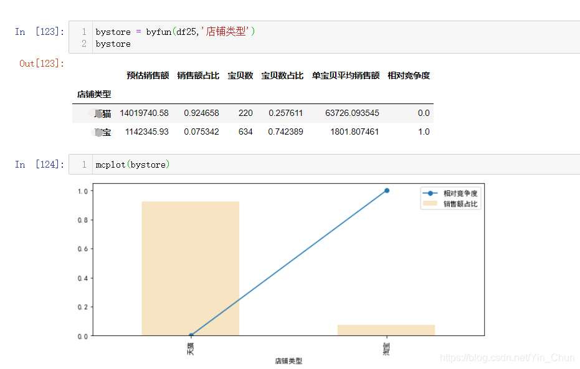Click the tall 销售额占比 bar in chart
Viewport: 580px width, 369px height.
(x=191, y=268)
